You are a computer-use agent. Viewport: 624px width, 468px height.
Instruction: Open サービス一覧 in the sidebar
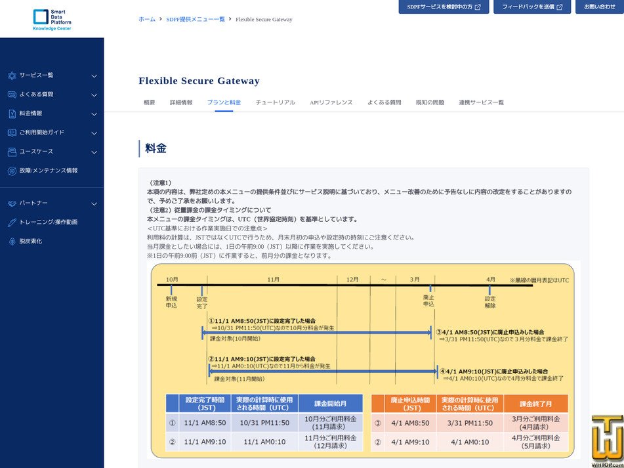coord(36,75)
